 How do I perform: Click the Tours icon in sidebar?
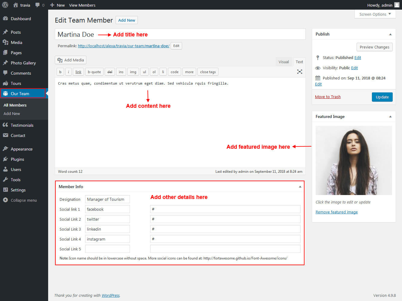pos(5,83)
